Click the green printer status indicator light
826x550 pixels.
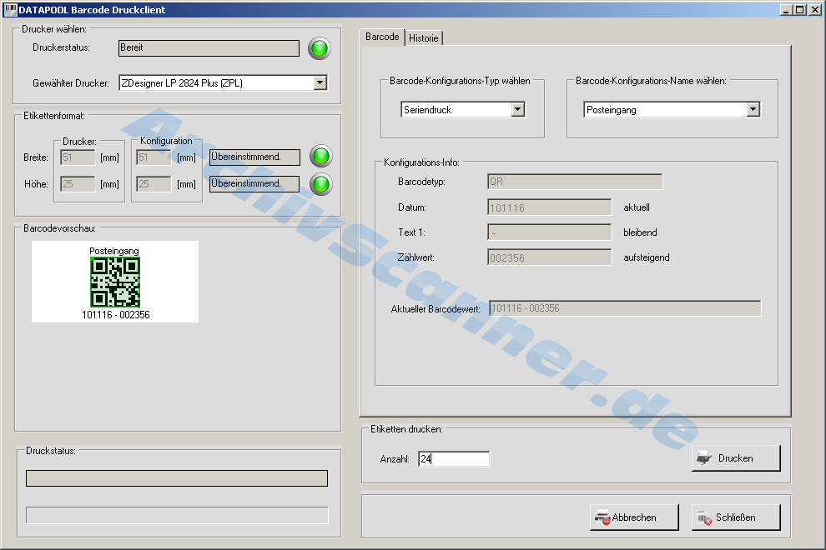click(320, 48)
